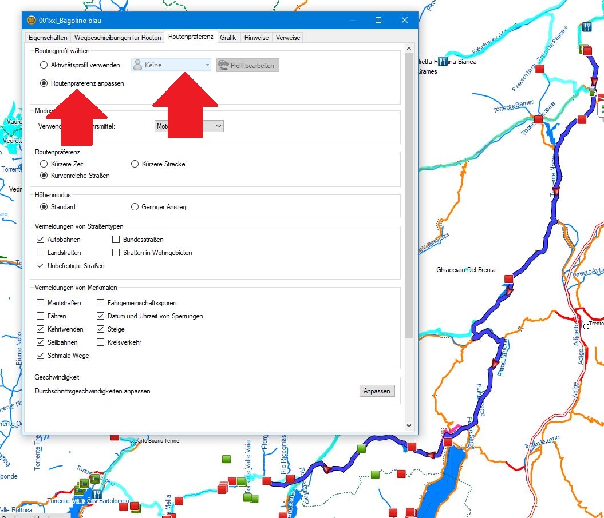Open the Wegbeschreibungen für Routen tab
Viewport: 604px width, 518px height.
coord(116,38)
